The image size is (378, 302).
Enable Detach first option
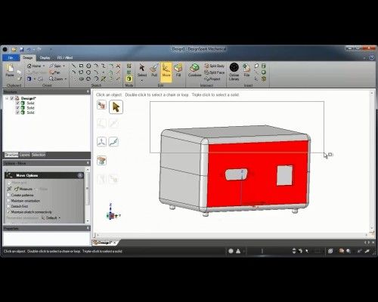[8, 206]
